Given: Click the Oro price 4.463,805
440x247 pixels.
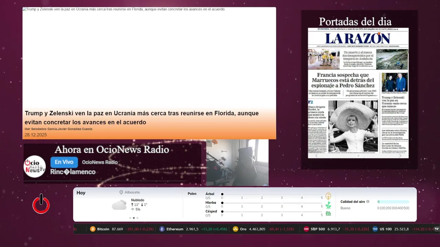Looking at the screenshot, I should 257,229.
